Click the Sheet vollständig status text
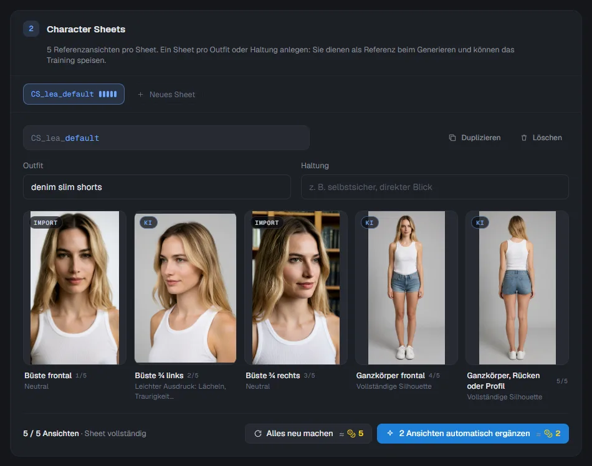This screenshot has height=466, width=592. pyautogui.click(x=115, y=434)
